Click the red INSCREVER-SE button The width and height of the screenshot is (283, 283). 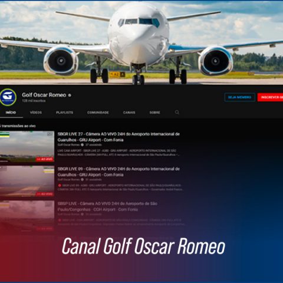pyautogui.click(x=270, y=97)
